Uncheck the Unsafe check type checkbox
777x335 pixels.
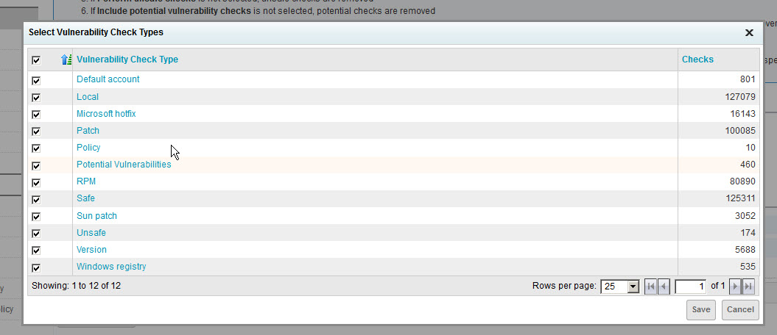pos(36,234)
